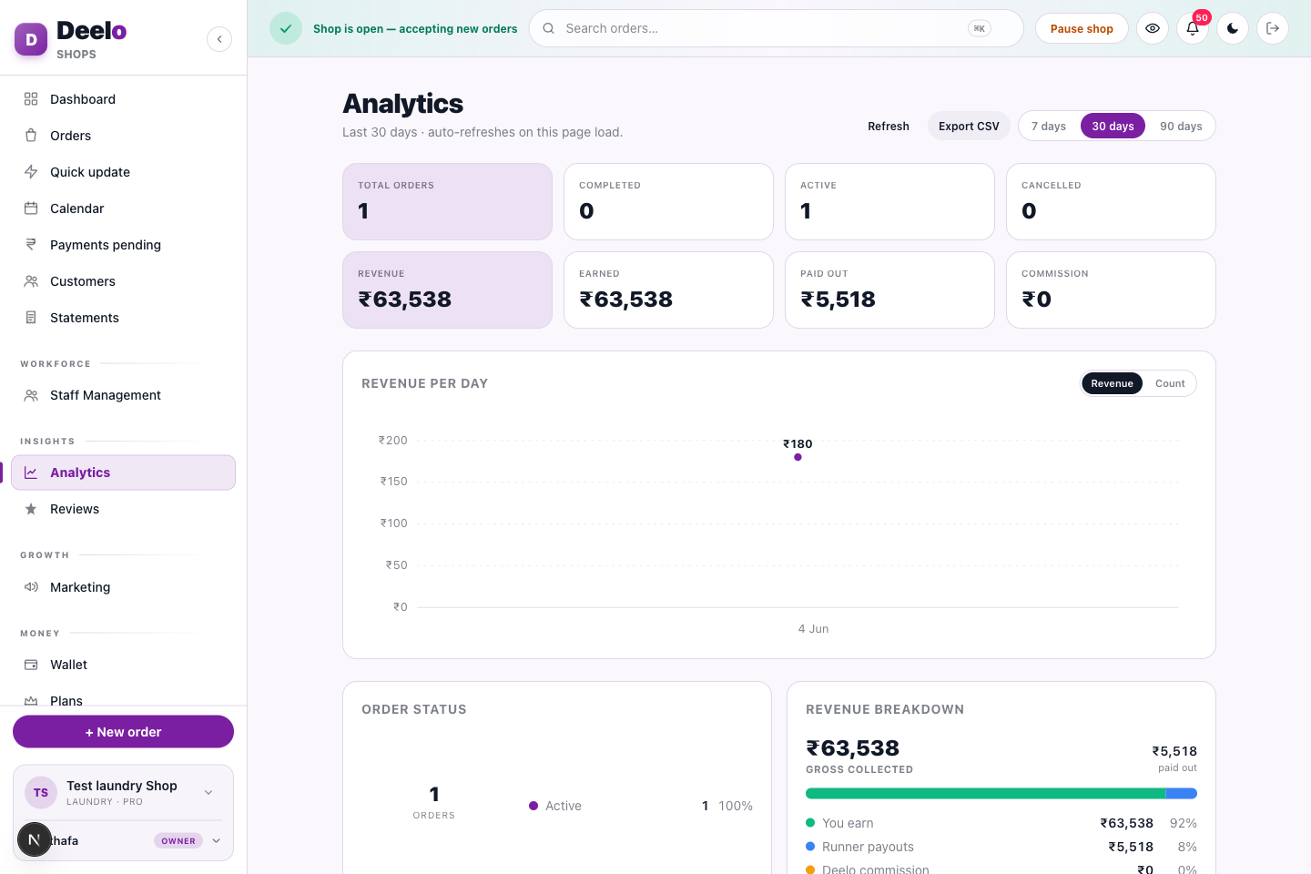This screenshot has width=1311, height=874.
Task: Open Wallet in the sidebar
Action: tap(123, 665)
